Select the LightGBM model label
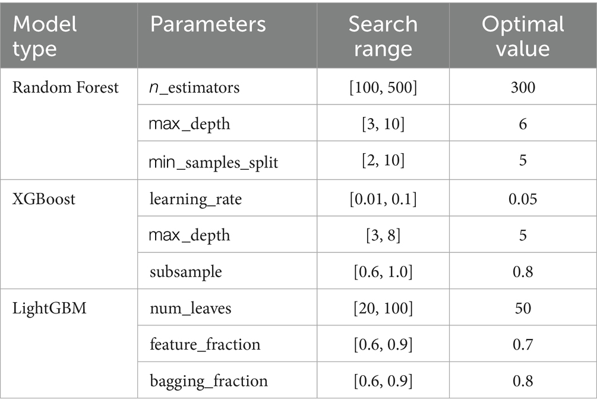Screen dimensions: 597x409 [48, 309]
